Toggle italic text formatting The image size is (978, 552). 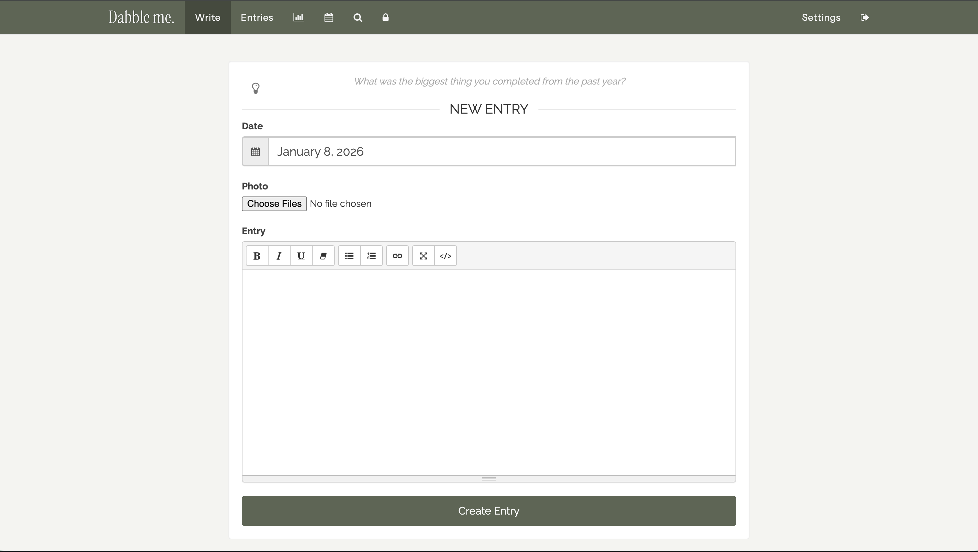279,256
